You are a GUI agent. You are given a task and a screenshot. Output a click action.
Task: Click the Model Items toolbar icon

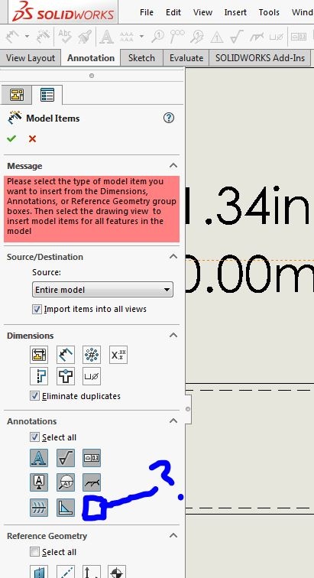tap(43, 37)
